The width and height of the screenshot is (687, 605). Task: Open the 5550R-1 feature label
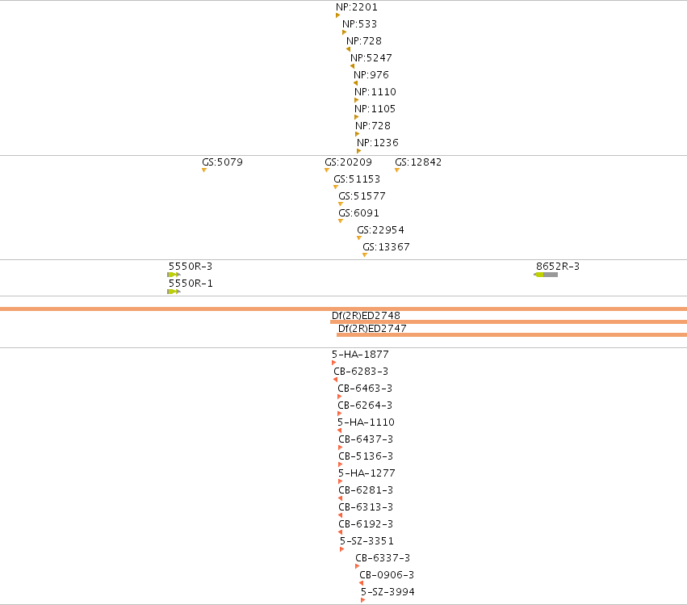(x=191, y=284)
